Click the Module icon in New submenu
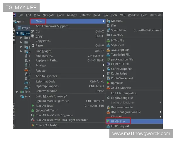This screenshot has width=176, height=141. [x=108, y=21]
